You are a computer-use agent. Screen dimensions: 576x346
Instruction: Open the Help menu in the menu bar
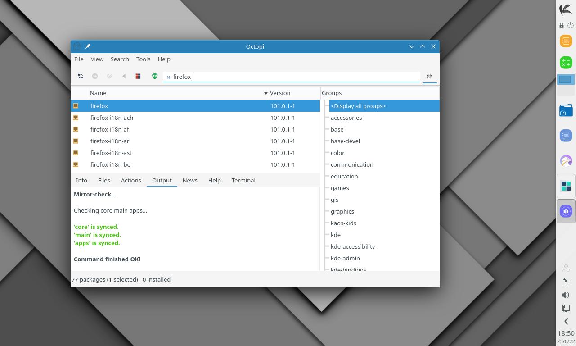coord(164,59)
